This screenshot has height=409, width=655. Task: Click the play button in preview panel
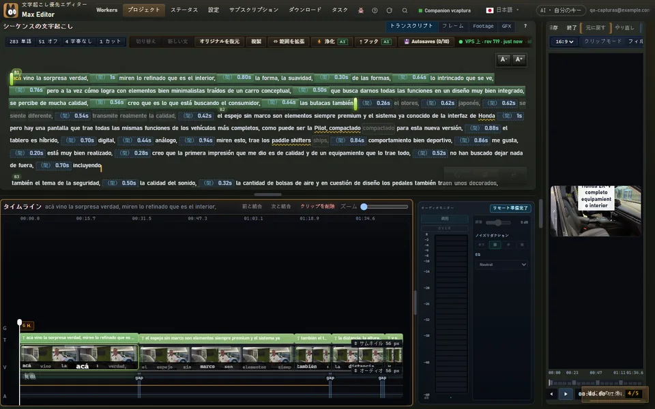pyautogui.click(x=566, y=393)
